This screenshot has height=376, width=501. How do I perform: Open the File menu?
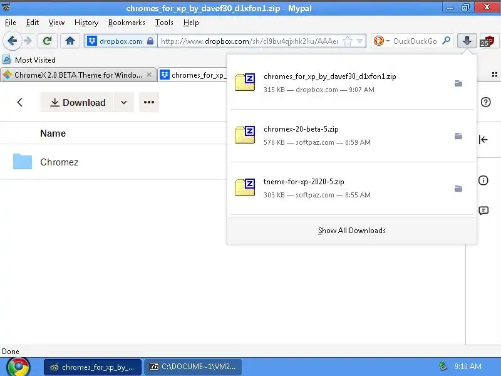[x=11, y=23]
